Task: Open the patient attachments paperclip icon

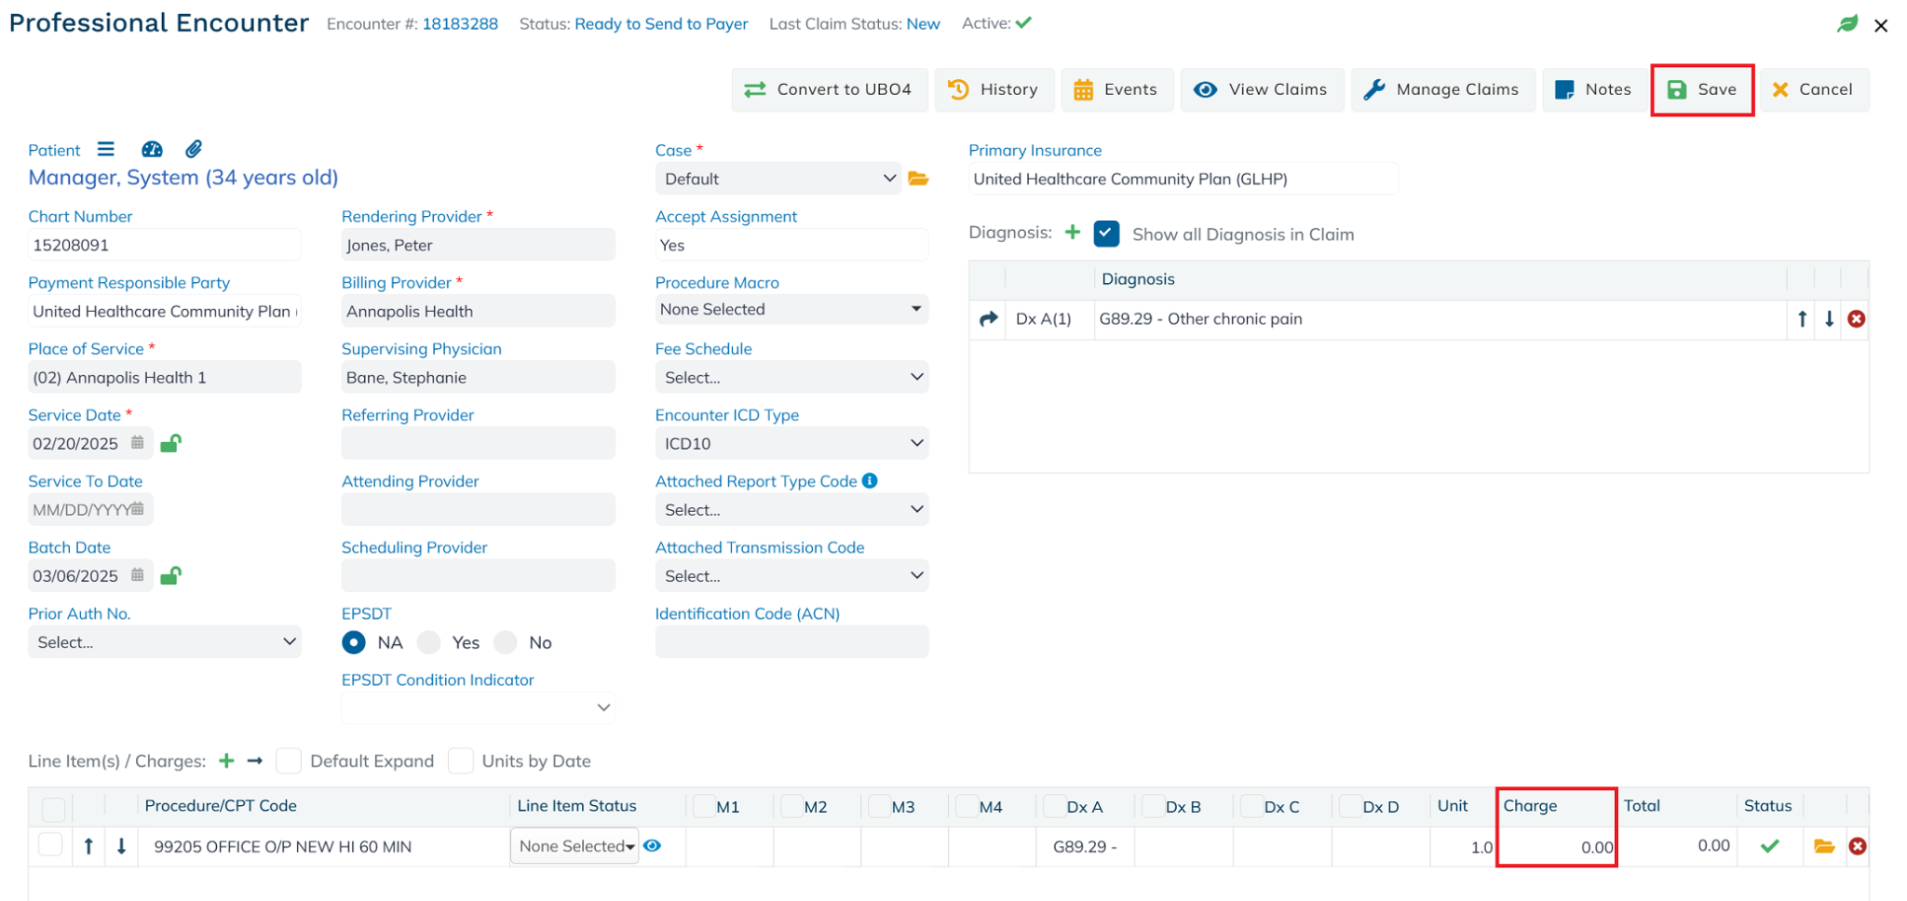Action: click(194, 149)
